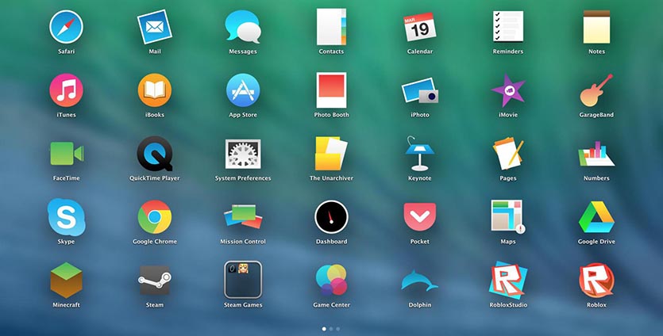Launch the Pages app

508,154
